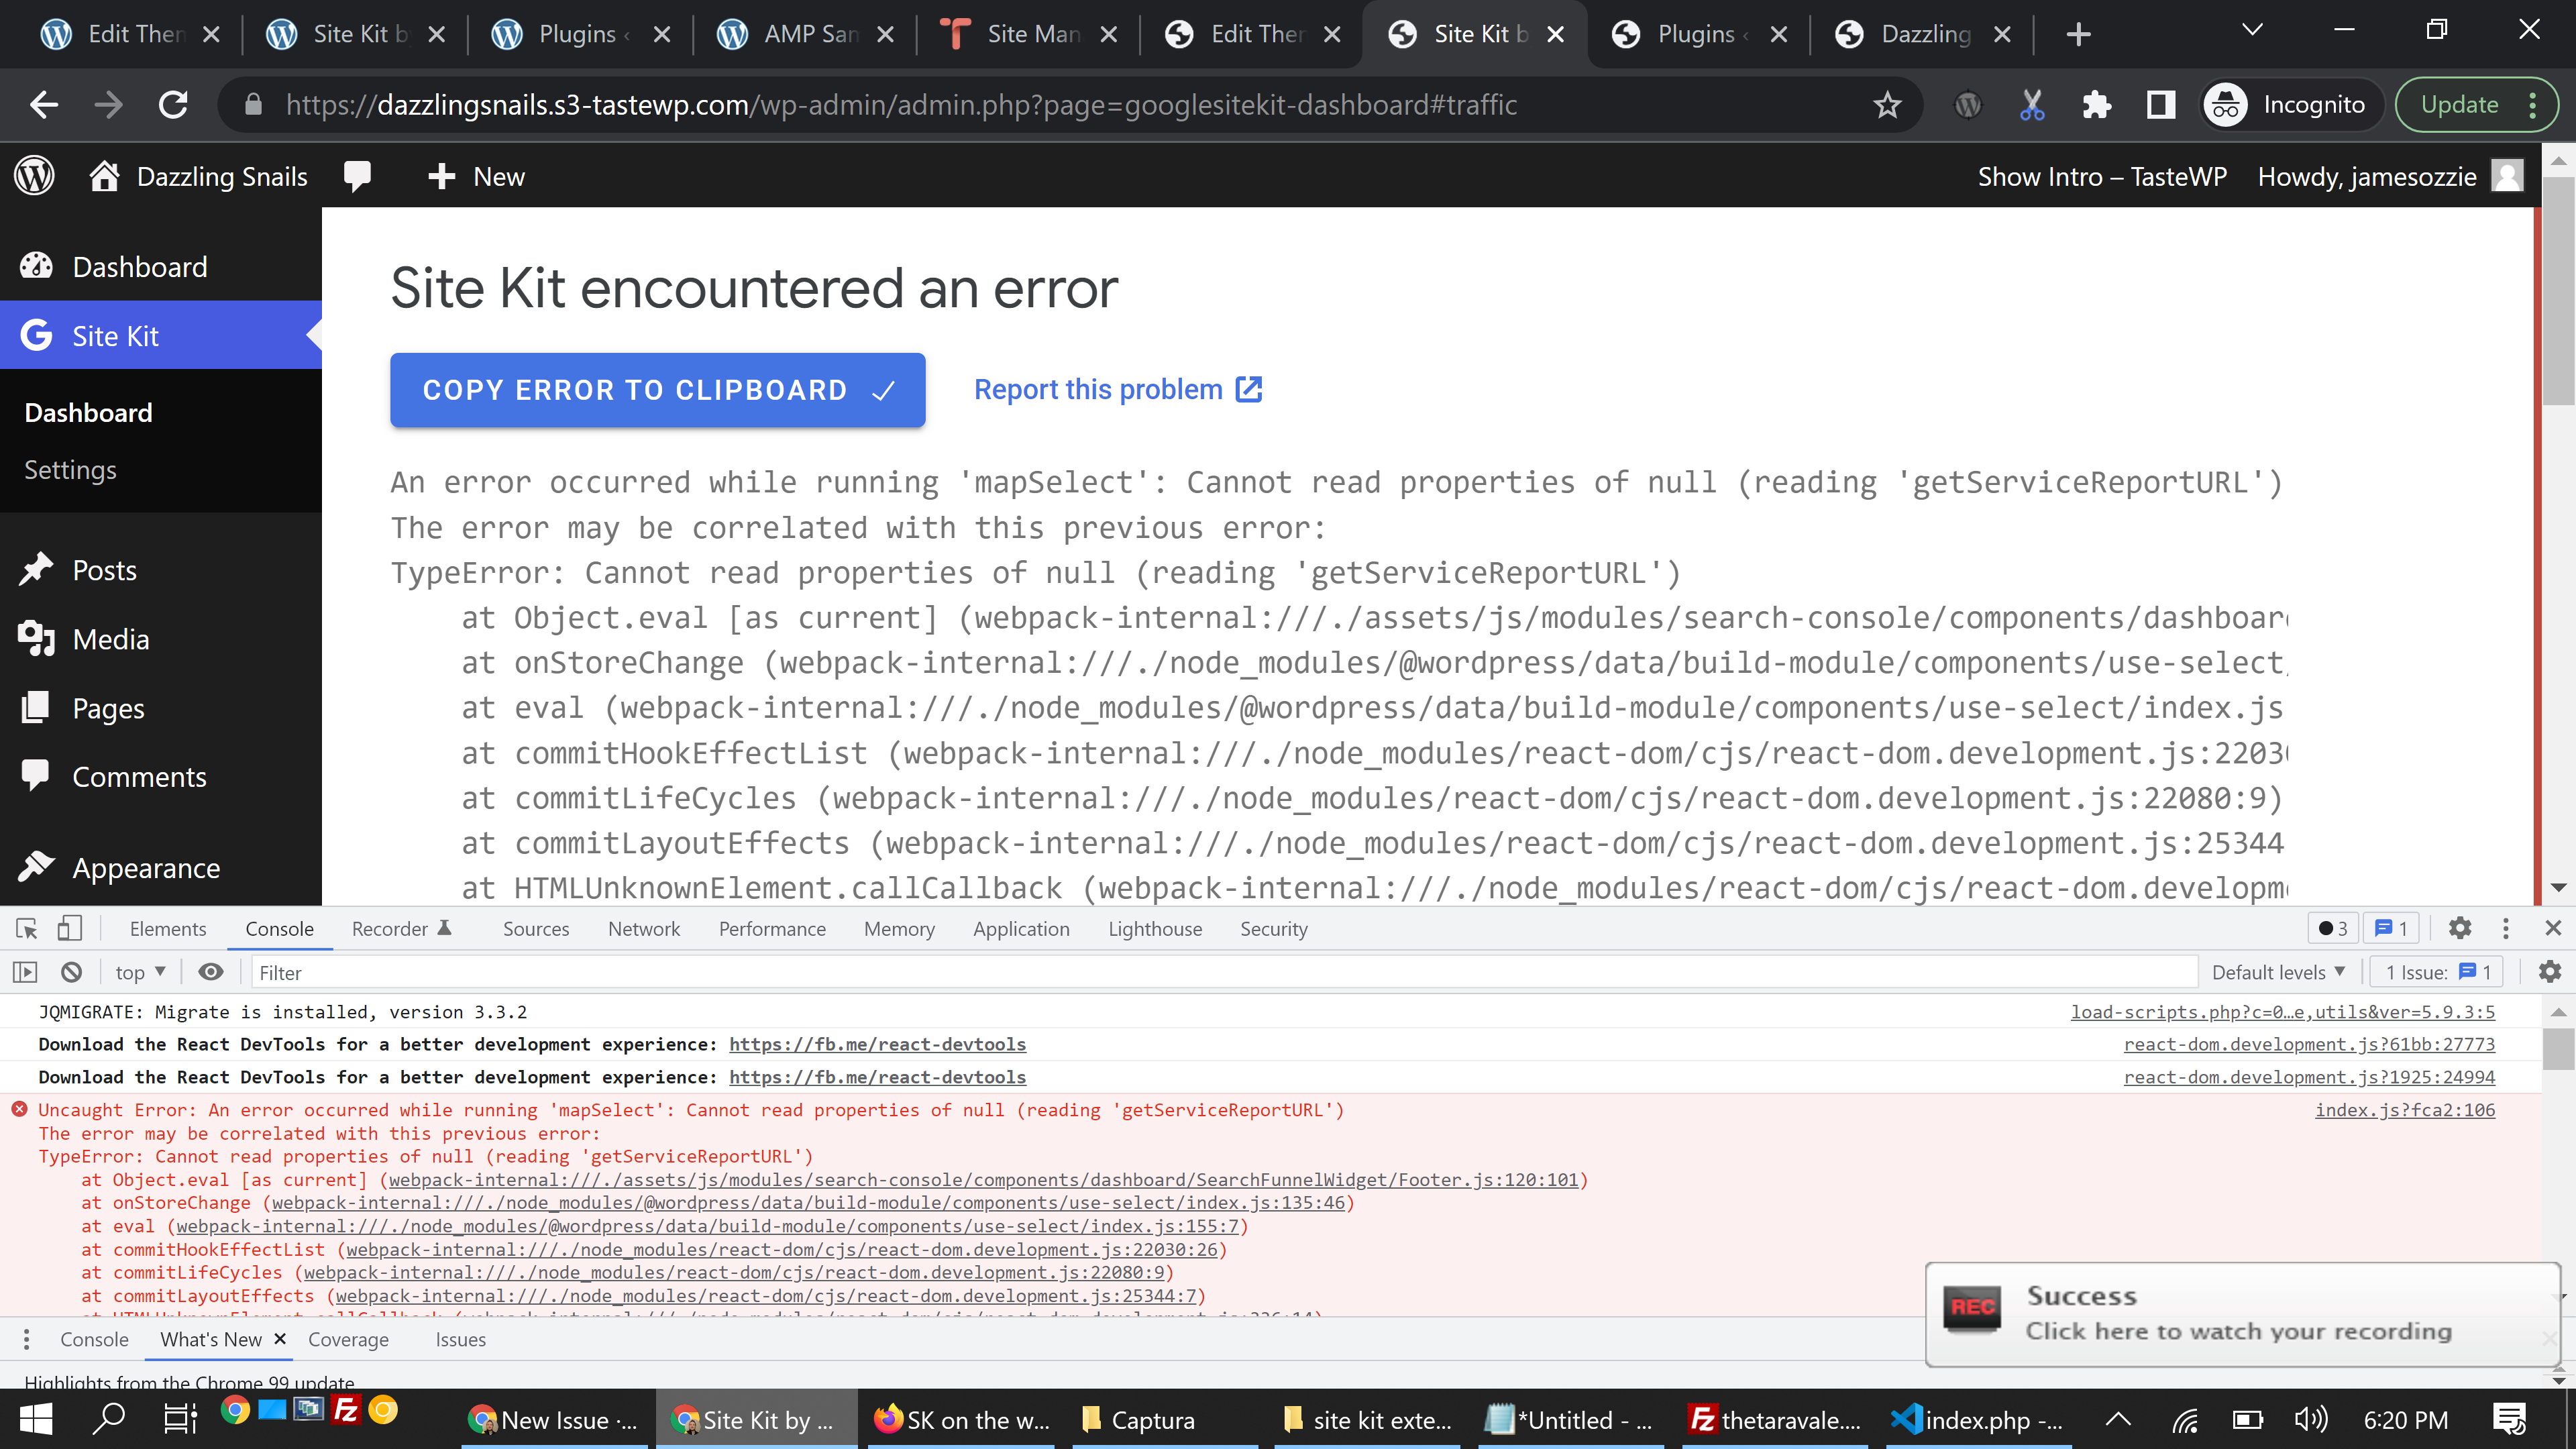Screen dimensions: 2576x1449
Task: Open the Chrome tab search chevron
Action: click(x=2252, y=30)
